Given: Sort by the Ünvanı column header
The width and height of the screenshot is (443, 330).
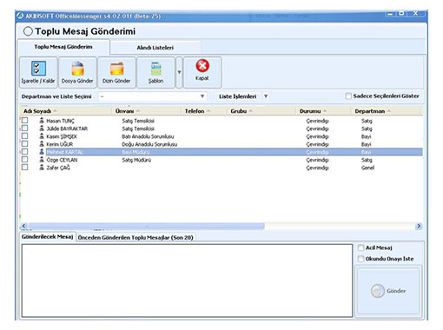Looking at the screenshot, I should [146, 111].
